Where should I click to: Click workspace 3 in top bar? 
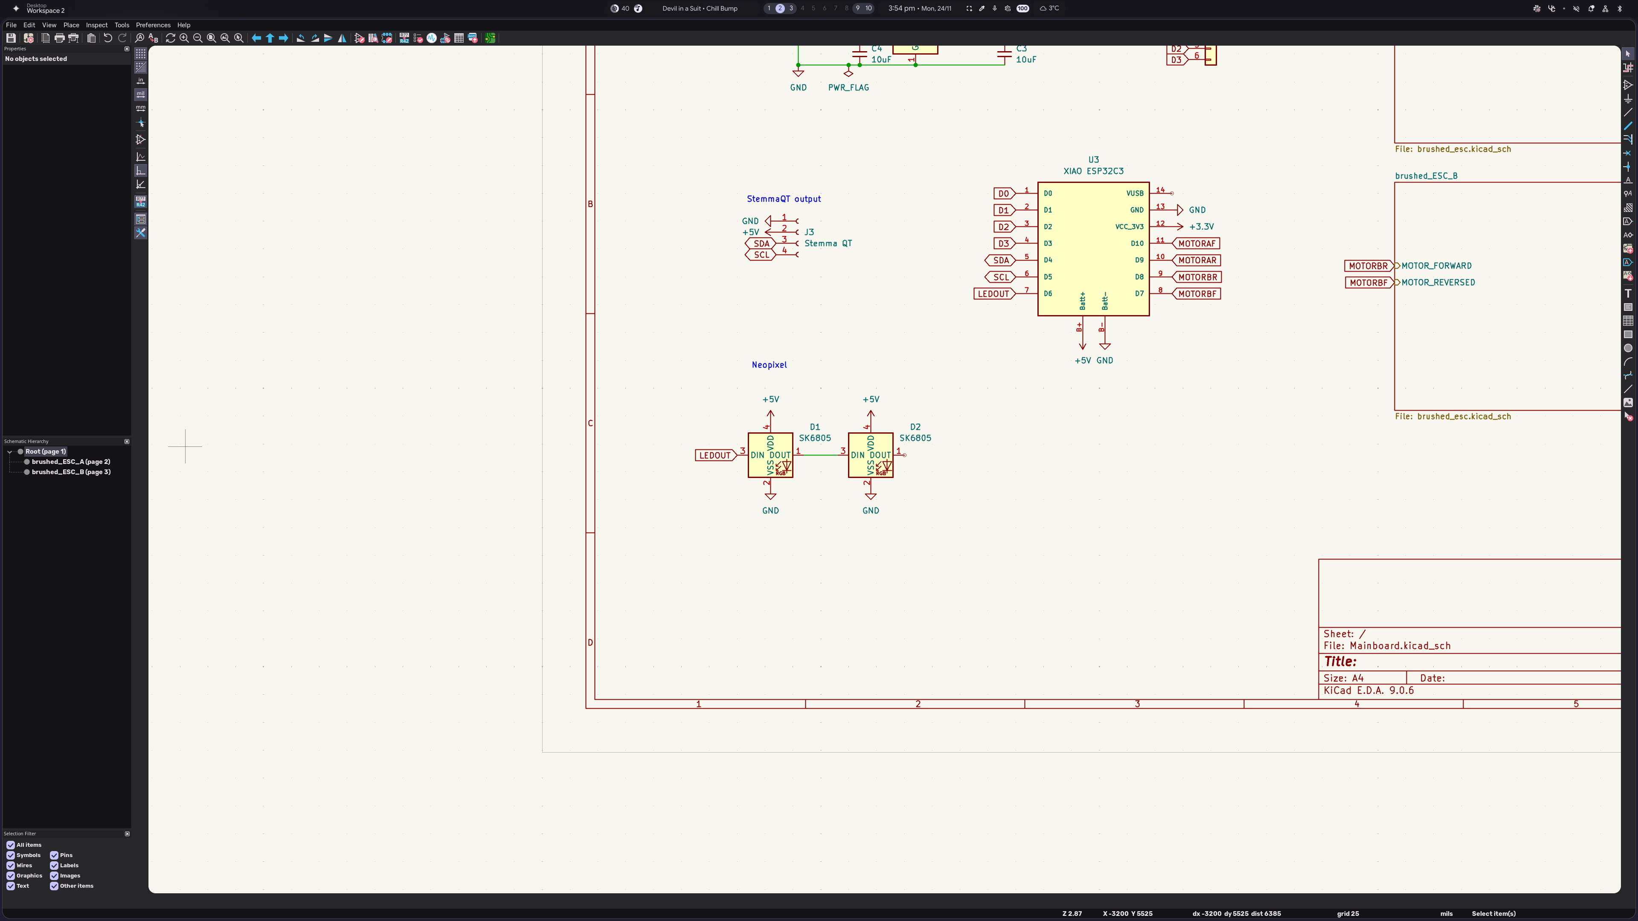pos(791,8)
